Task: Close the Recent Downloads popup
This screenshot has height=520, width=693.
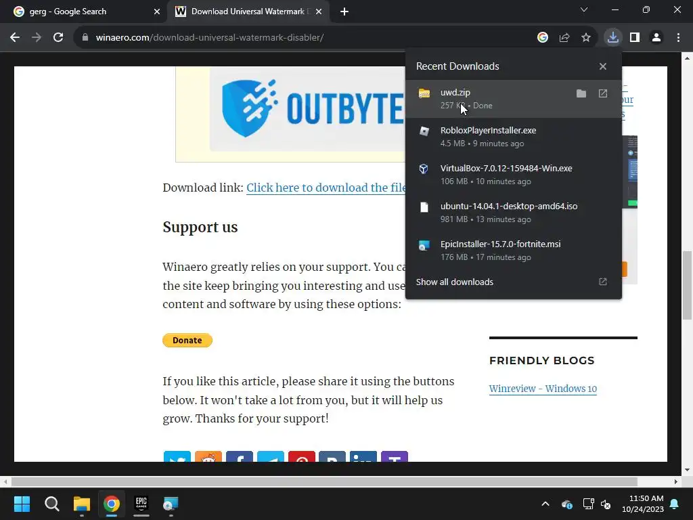Action: coord(603,66)
